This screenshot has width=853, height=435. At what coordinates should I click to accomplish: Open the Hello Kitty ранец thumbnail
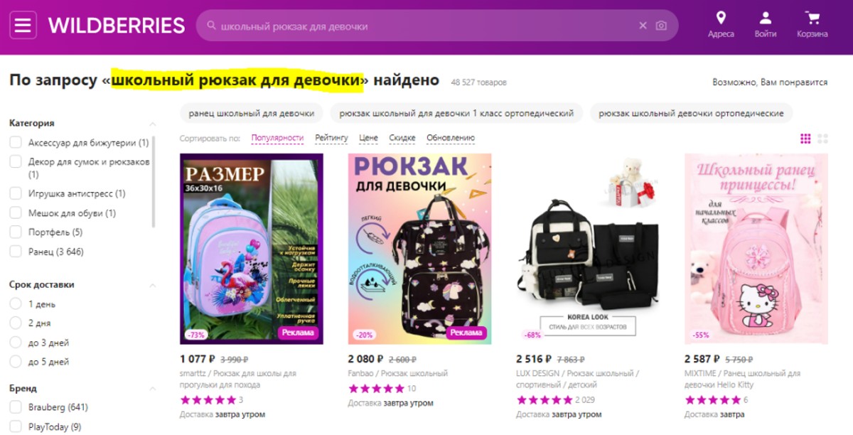(x=756, y=249)
